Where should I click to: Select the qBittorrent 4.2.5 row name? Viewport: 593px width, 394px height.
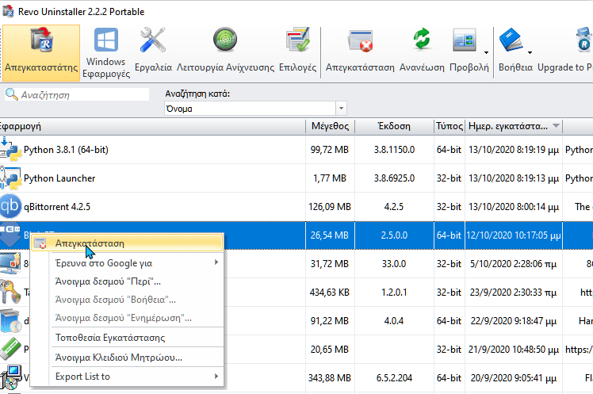tap(57, 207)
